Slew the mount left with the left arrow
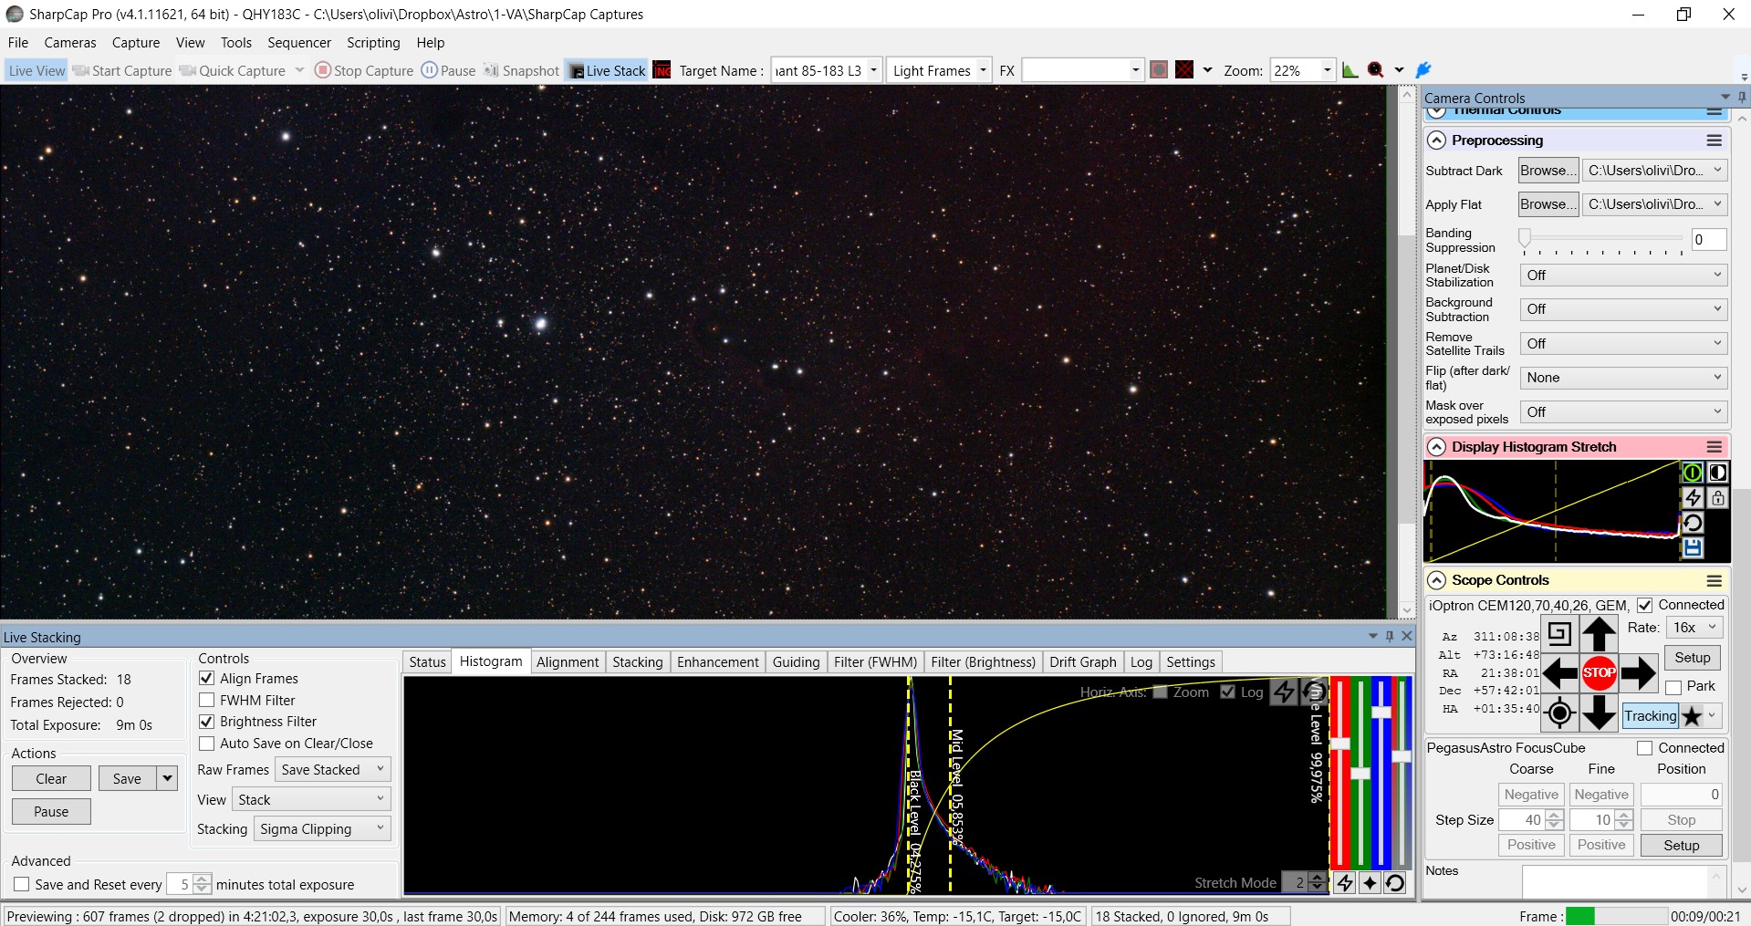 (1560, 673)
